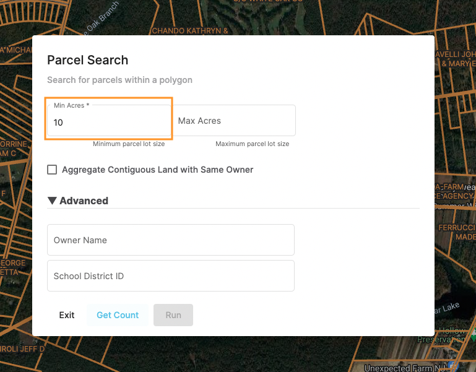Click the Parcel Search heading
Viewport: 476px width, 372px height.
pyautogui.click(x=87, y=60)
